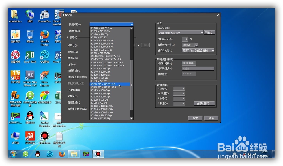Click the A 轨道 count field
Viewport: 283px width, 166px height.
point(179,104)
